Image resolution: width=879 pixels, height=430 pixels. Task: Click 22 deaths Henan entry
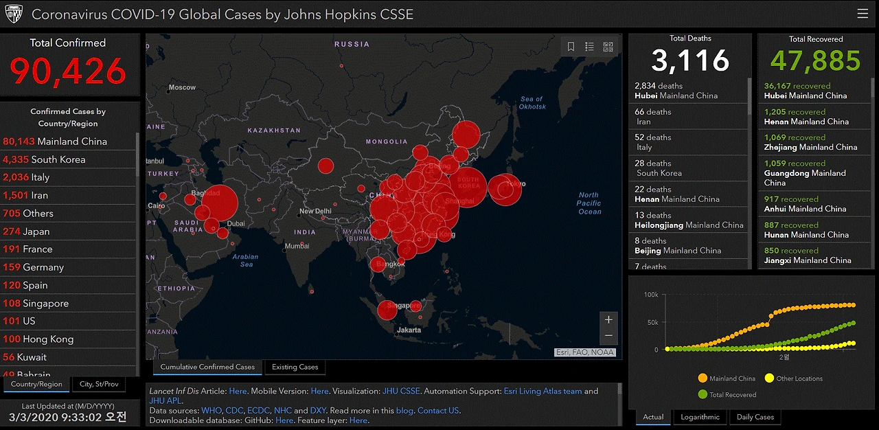688,194
